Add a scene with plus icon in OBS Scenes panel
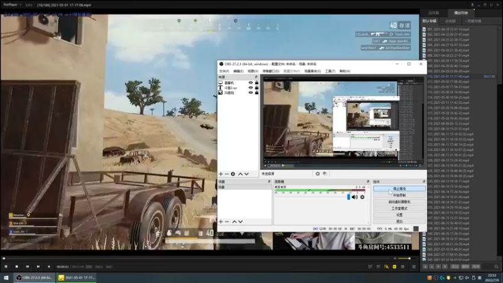The width and height of the screenshot is (503, 283). [x=221, y=222]
